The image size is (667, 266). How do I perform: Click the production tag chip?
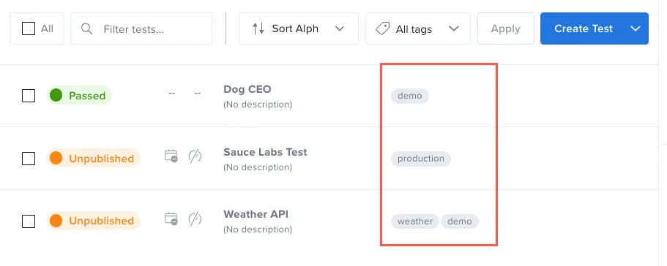(421, 159)
